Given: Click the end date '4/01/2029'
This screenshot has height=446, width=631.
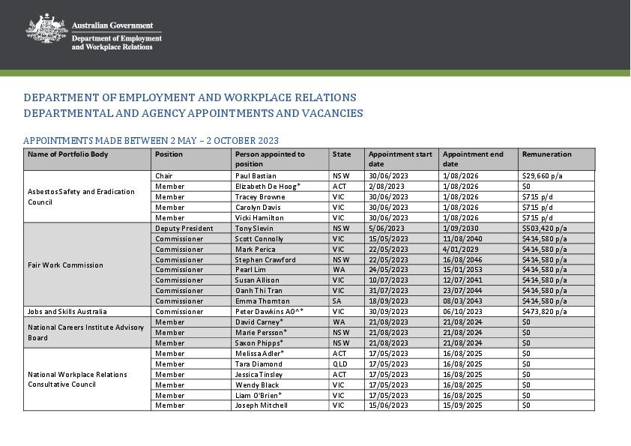Looking at the screenshot, I should pyautogui.click(x=460, y=249).
